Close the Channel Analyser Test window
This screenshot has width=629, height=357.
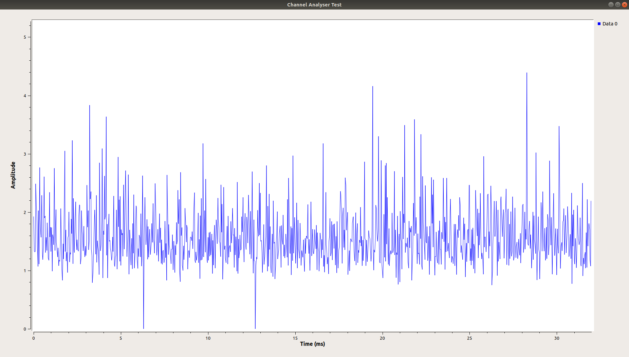(624, 4)
